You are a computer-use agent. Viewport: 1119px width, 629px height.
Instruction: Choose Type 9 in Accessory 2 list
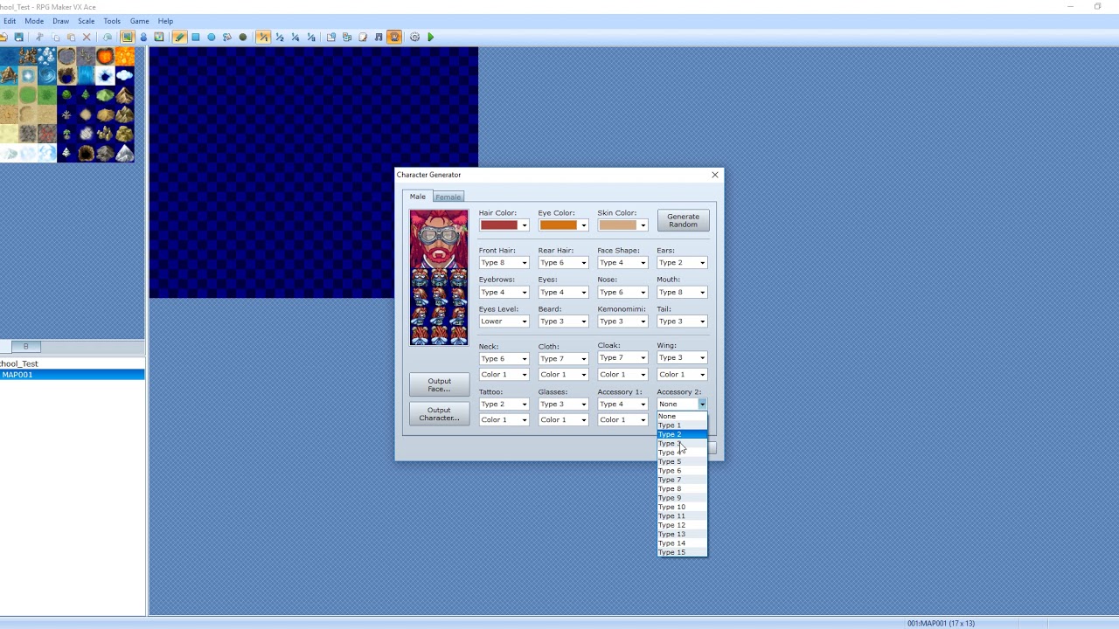point(682,498)
